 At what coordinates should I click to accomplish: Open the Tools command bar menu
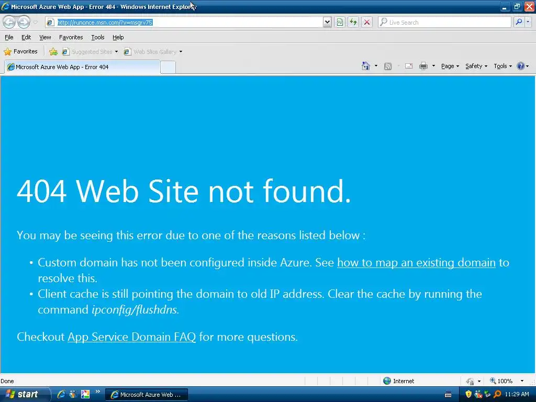(x=502, y=66)
